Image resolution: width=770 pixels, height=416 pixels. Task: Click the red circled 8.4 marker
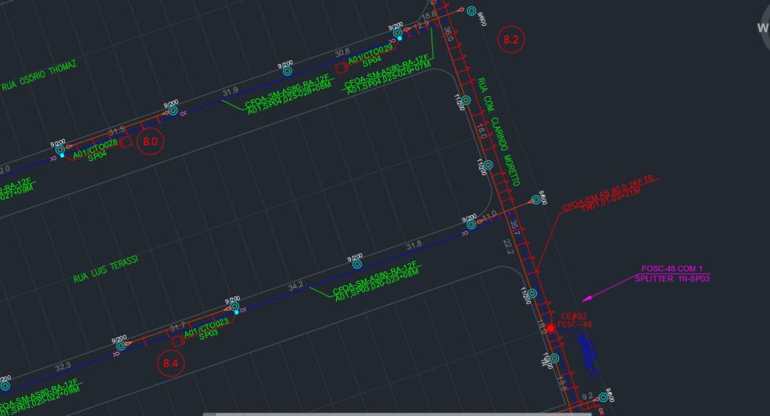[170, 364]
